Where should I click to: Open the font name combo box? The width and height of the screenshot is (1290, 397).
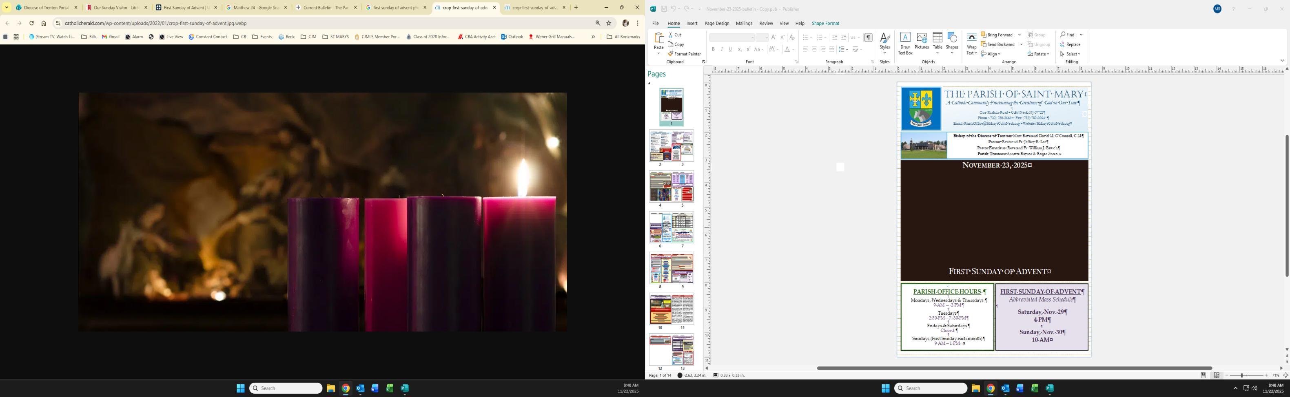click(x=731, y=37)
